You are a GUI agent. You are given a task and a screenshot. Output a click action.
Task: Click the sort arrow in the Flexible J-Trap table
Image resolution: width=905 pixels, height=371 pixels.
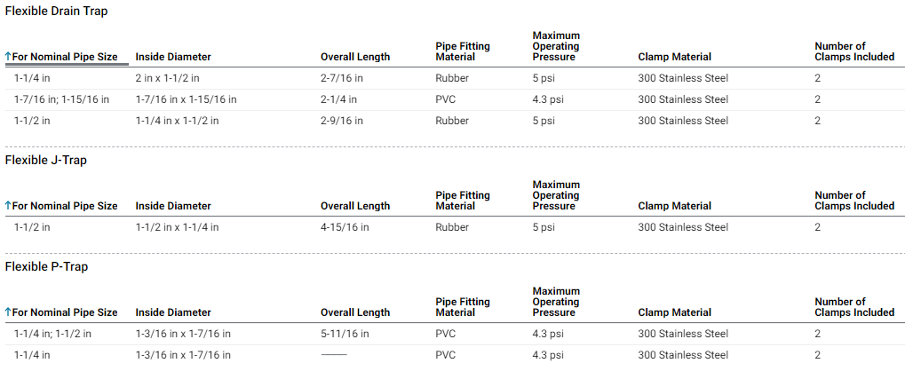click(x=8, y=206)
